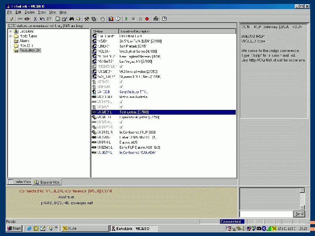Click the scissors Cut icon

[35, 19]
